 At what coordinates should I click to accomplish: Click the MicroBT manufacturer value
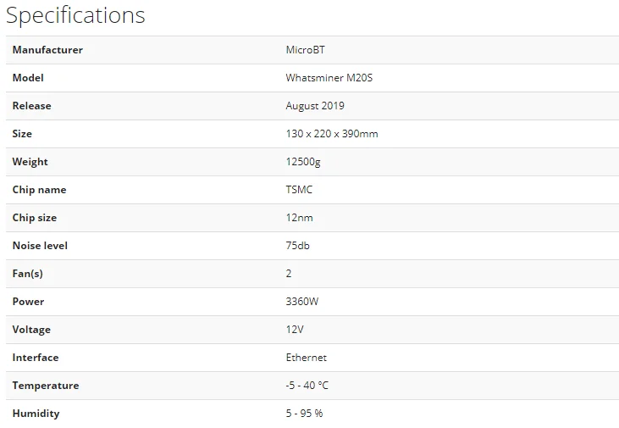pyautogui.click(x=305, y=50)
